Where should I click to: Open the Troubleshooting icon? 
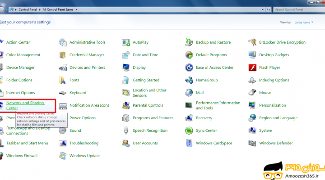pos(63,143)
